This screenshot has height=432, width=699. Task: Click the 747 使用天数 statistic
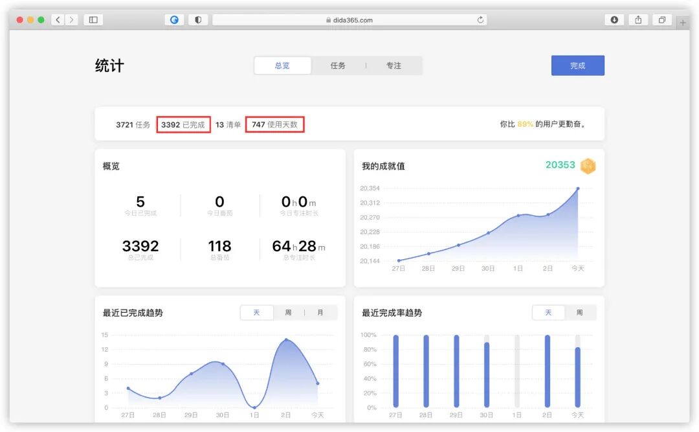[274, 124]
